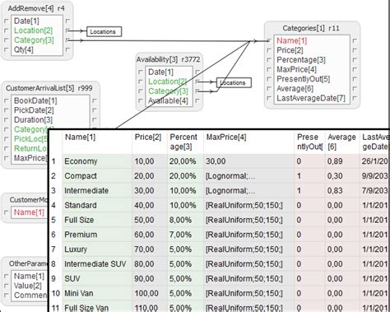Select Price[2] field in Categories table

click(x=290, y=50)
